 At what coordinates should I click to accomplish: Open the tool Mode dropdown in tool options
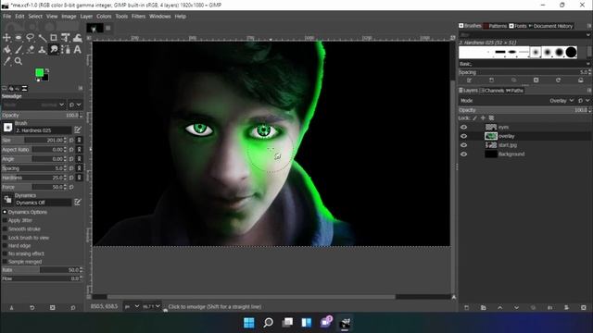click(x=34, y=105)
